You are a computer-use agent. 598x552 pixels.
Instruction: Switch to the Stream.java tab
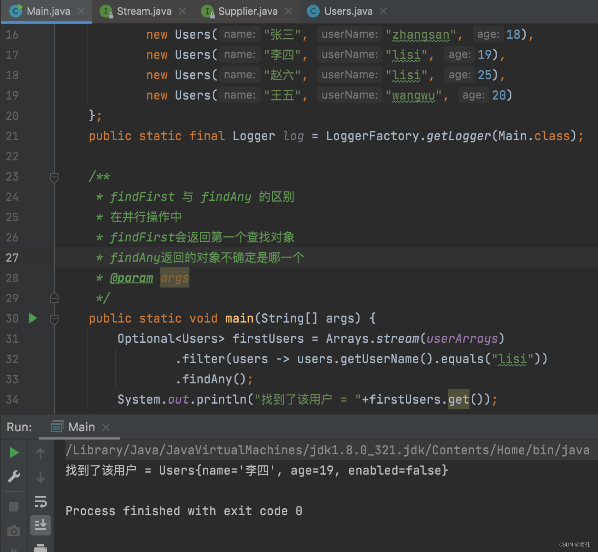(x=144, y=11)
